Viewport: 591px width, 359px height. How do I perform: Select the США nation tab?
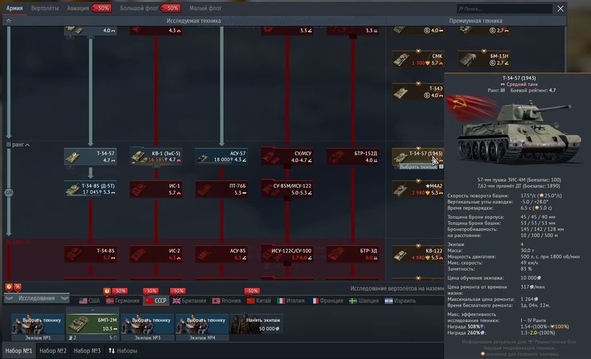90,300
